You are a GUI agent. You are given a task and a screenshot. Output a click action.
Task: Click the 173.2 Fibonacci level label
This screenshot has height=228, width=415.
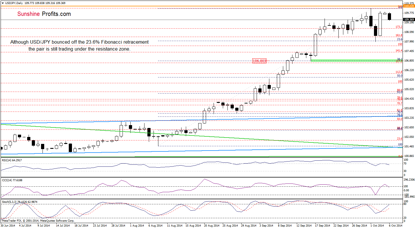click(399, 27)
